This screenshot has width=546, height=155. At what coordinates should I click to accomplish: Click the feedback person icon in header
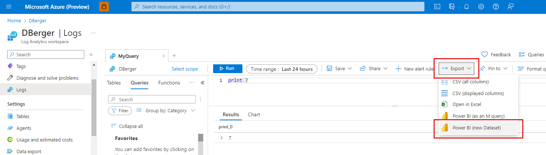click(510, 7)
